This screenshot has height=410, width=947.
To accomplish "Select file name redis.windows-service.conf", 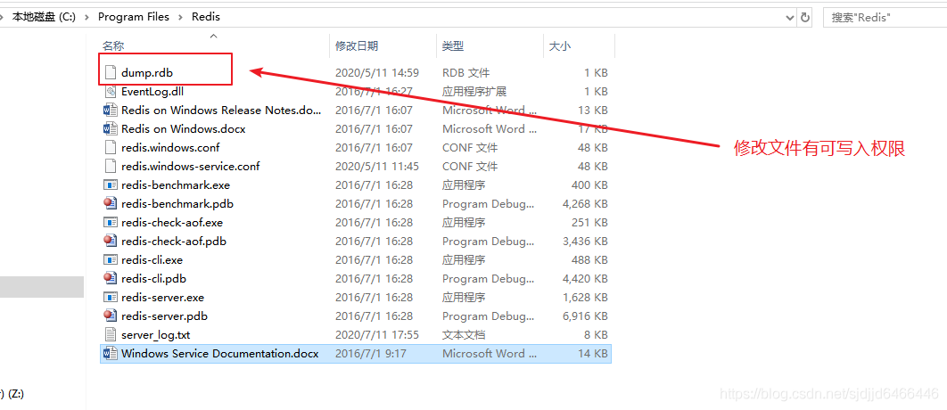I will pyautogui.click(x=190, y=167).
